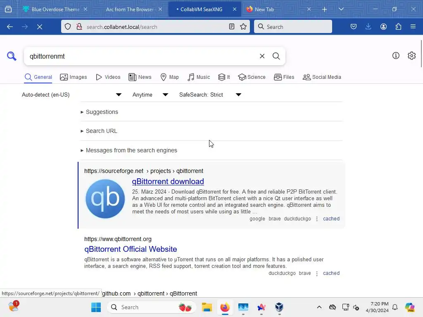Switch to the Blue Overdose Theme tab
423x317 pixels.
pyautogui.click(x=56, y=9)
